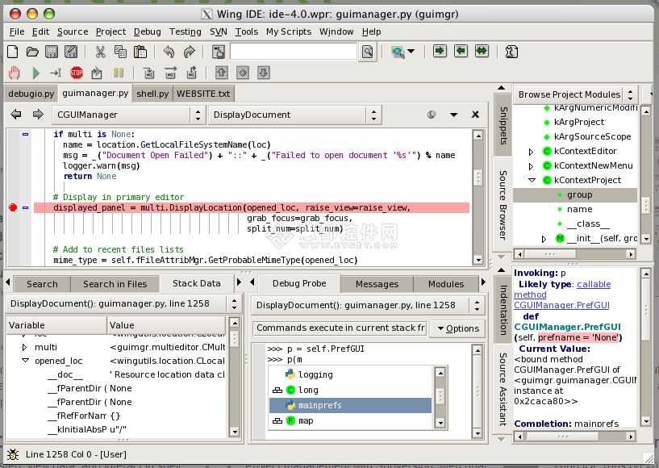Follow the 'callable' type link
659x468 pixels.
tap(594, 284)
